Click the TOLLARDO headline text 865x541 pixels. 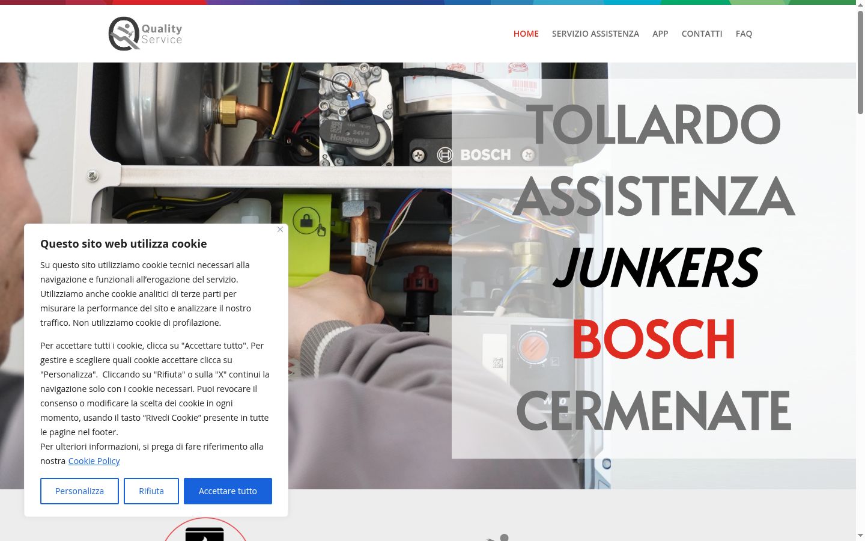654,124
